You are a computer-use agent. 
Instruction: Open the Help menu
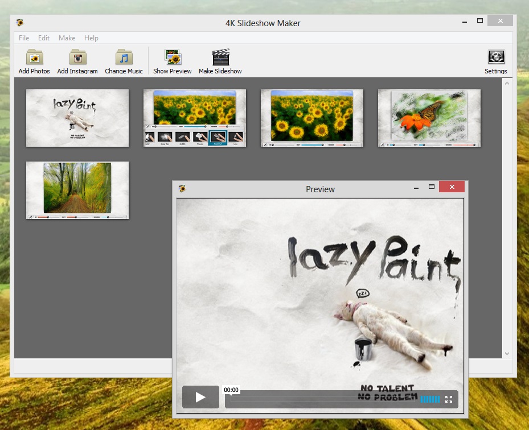(91, 38)
